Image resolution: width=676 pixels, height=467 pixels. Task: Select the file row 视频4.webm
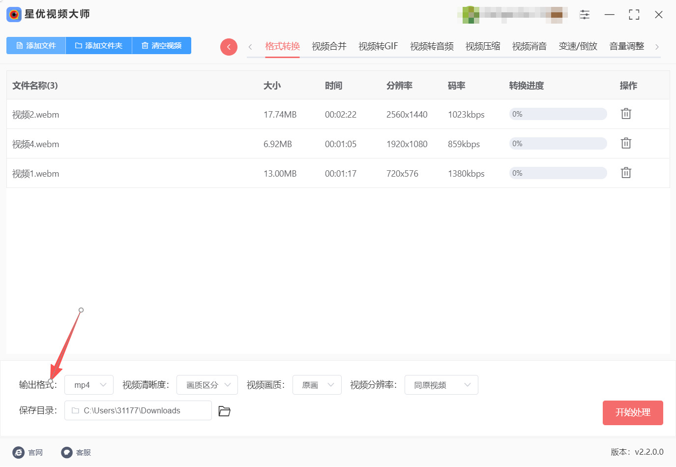pyautogui.click(x=338, y=144)
